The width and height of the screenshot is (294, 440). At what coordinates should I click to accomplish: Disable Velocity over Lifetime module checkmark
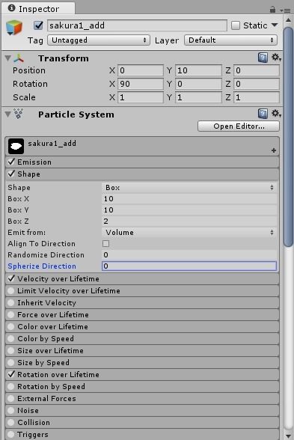point(11,278)
